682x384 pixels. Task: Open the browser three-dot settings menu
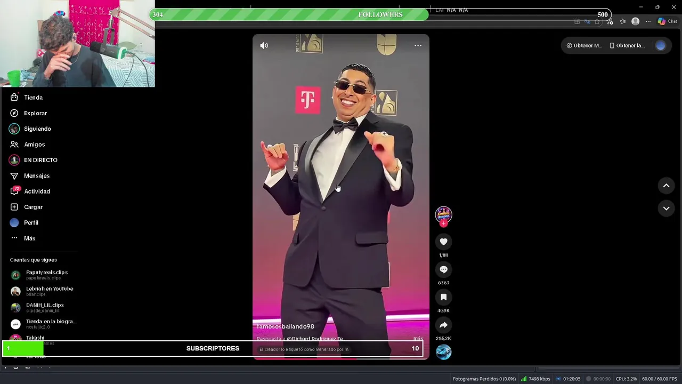pyautogui.click(x=648, y=21)
